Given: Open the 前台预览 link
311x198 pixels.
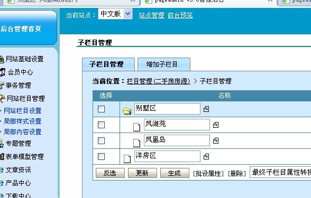Looking at the screenshot, I should (x=180, y=15).
